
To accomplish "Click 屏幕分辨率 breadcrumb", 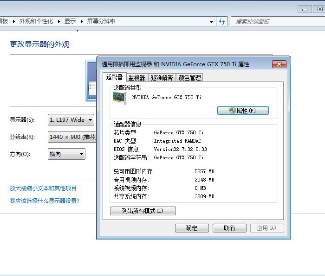I will point(101,21).
